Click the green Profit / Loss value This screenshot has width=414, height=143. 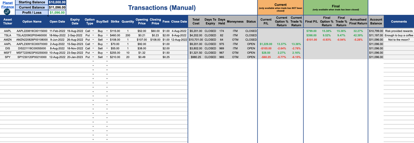coord(57,13)
